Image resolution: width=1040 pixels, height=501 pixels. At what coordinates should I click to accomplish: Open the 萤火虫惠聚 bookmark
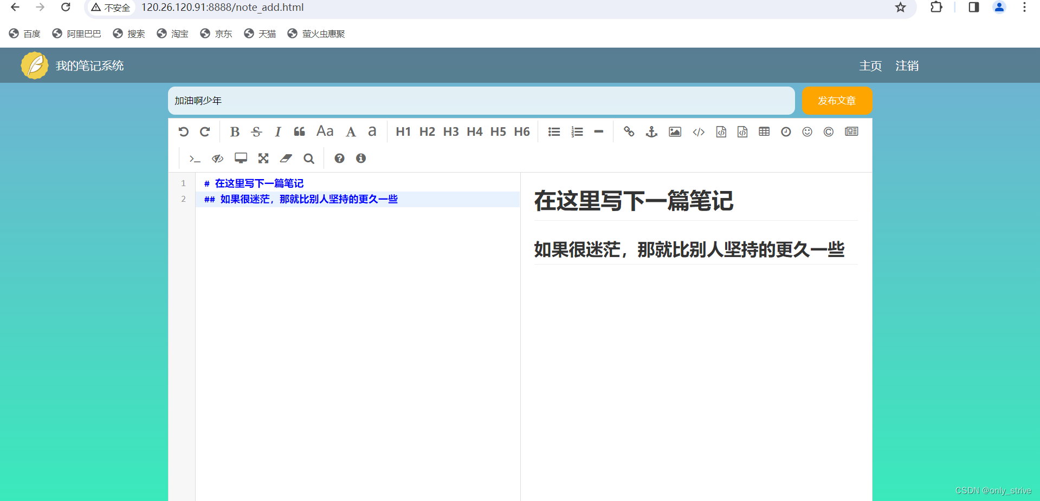316,34
